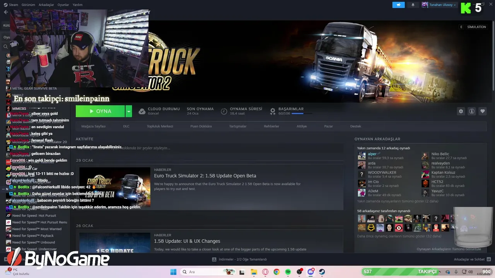Viewport: 495px width, 278px height.
Task: Select METAL GEAR SURVIVE BETA in library
Action: pos(34,88)
